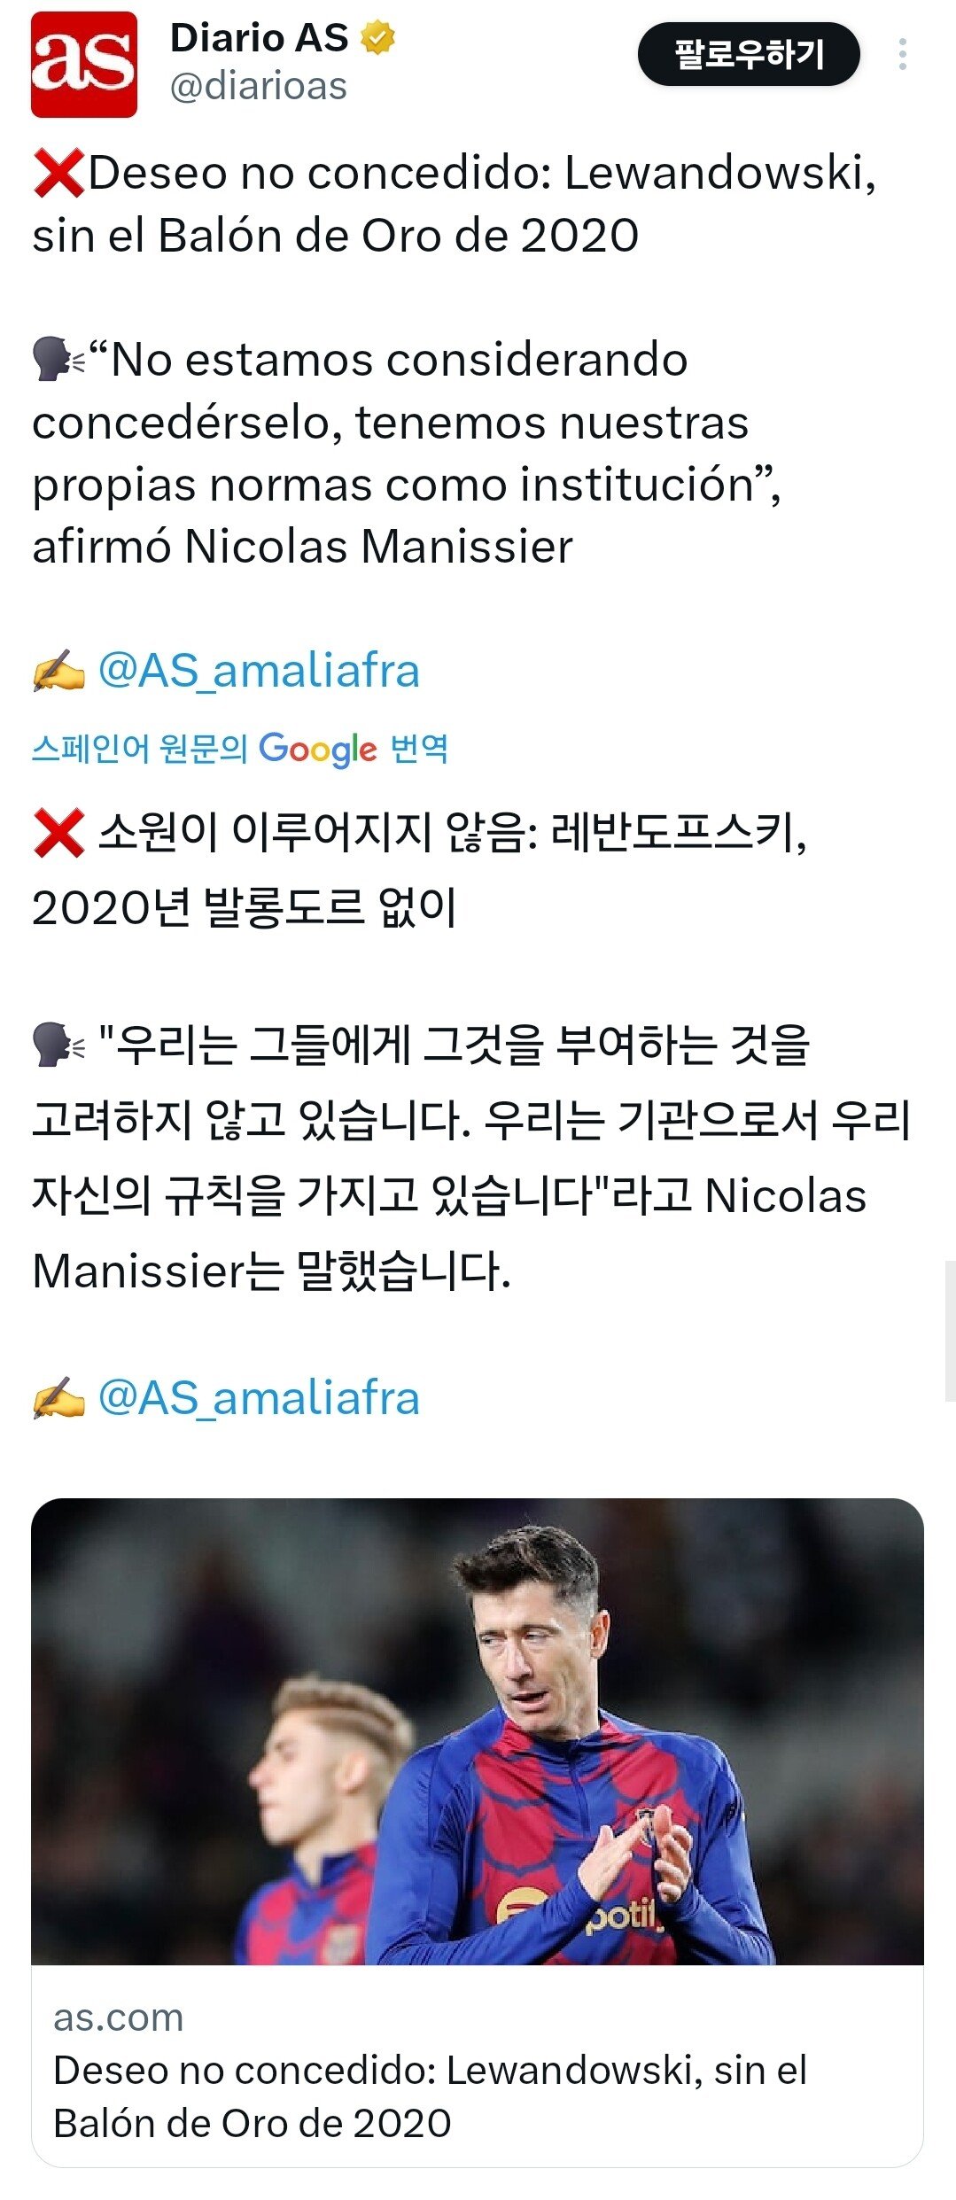The height and width of the screenshot is (2200, 956).
Task: Click the red X emoji in Spanish headline
Action: pyautogui.click(x=58, y=173)
